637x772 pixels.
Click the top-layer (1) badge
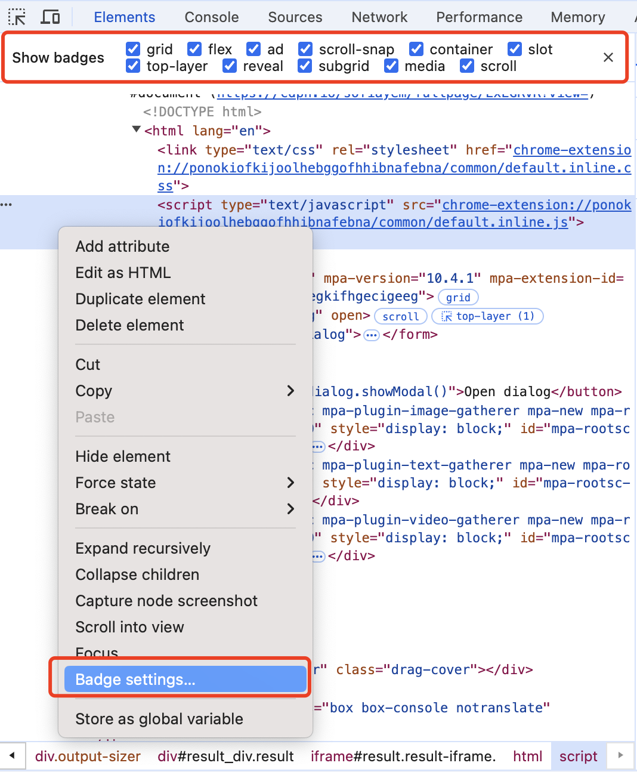pos(487,316)
